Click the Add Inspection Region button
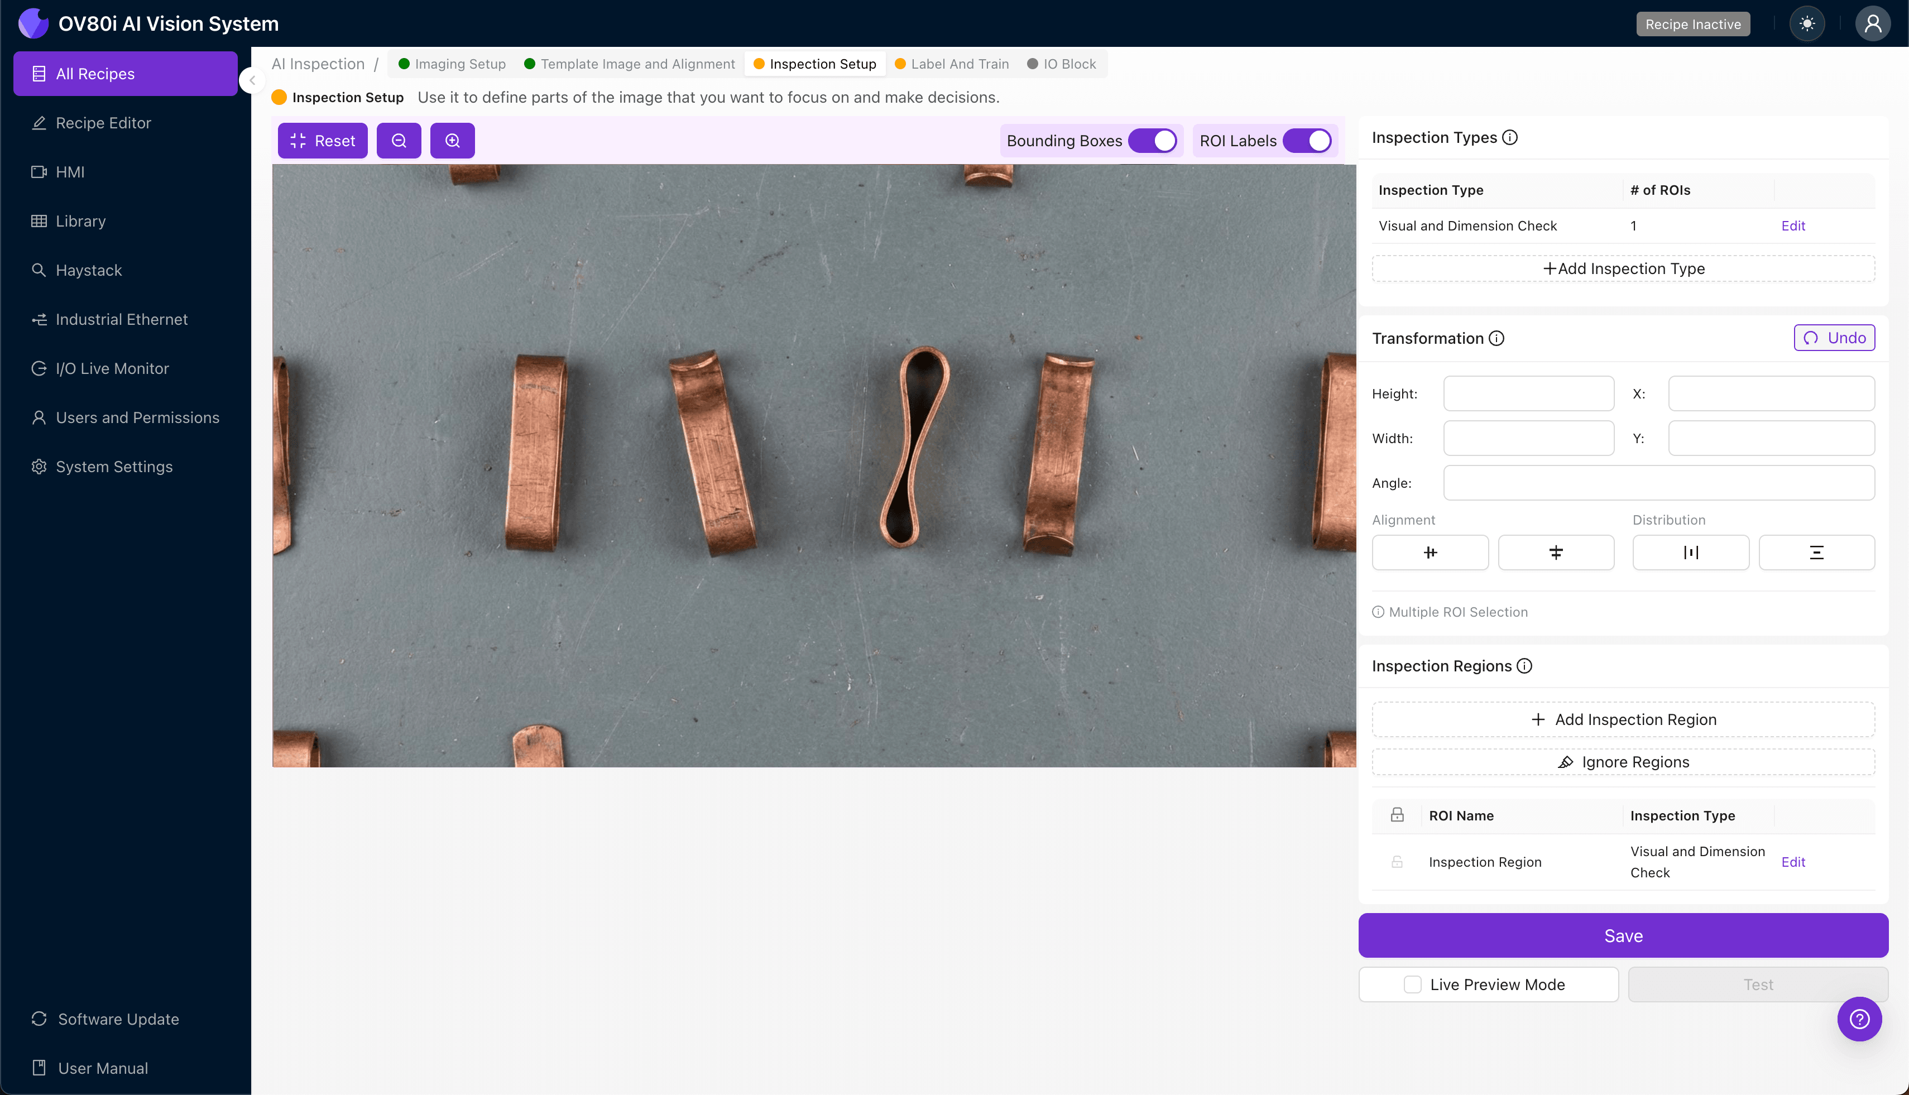The image size is (1909, 1095). pyautogui.click(x=1623, y=720)
